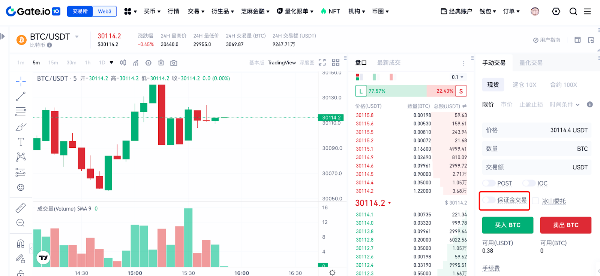Expand the BTC/USDT pair selector dropdown
This screenshot has width=600, height=276.
tap(77, 37)
